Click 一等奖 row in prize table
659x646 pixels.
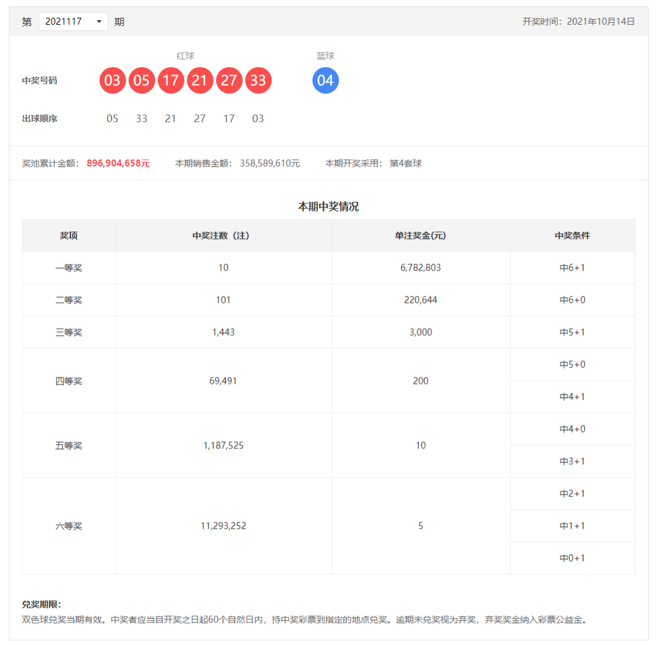(68, 267)
